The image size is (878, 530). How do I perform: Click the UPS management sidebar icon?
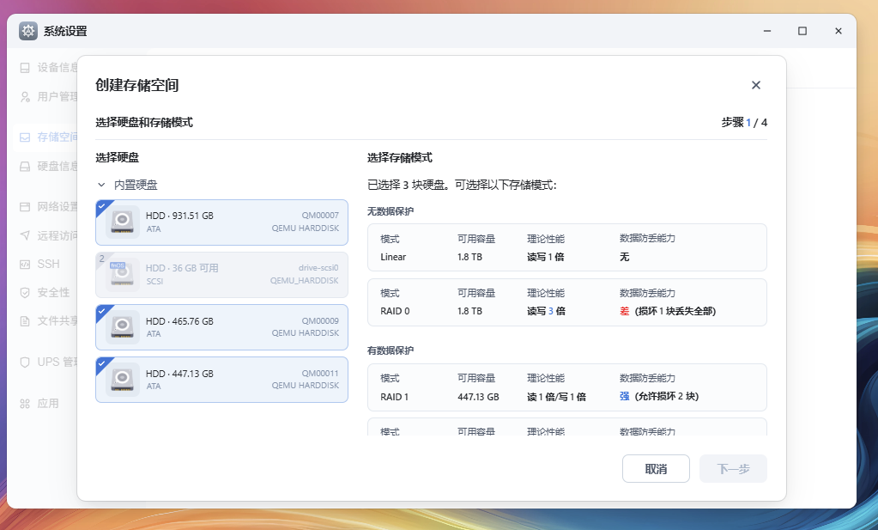click(x=26, y=362)
